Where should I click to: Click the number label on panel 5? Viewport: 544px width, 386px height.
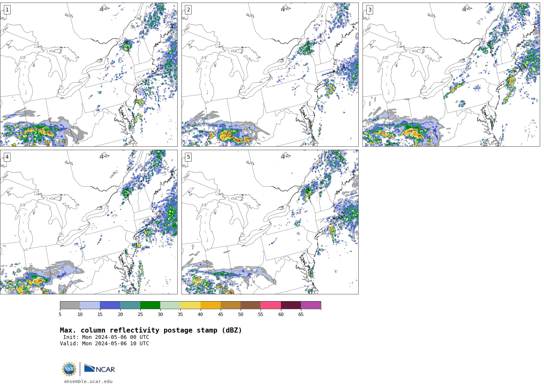pyautogui.click(x=188, y=157)
